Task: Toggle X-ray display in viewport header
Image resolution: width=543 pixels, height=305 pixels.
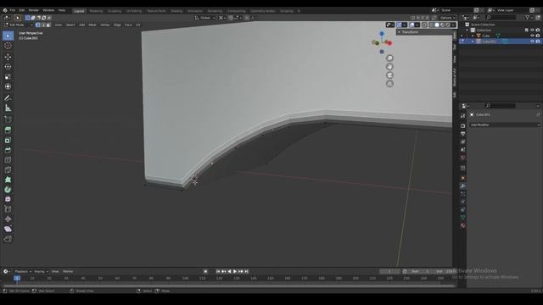Action: (425, 25)
